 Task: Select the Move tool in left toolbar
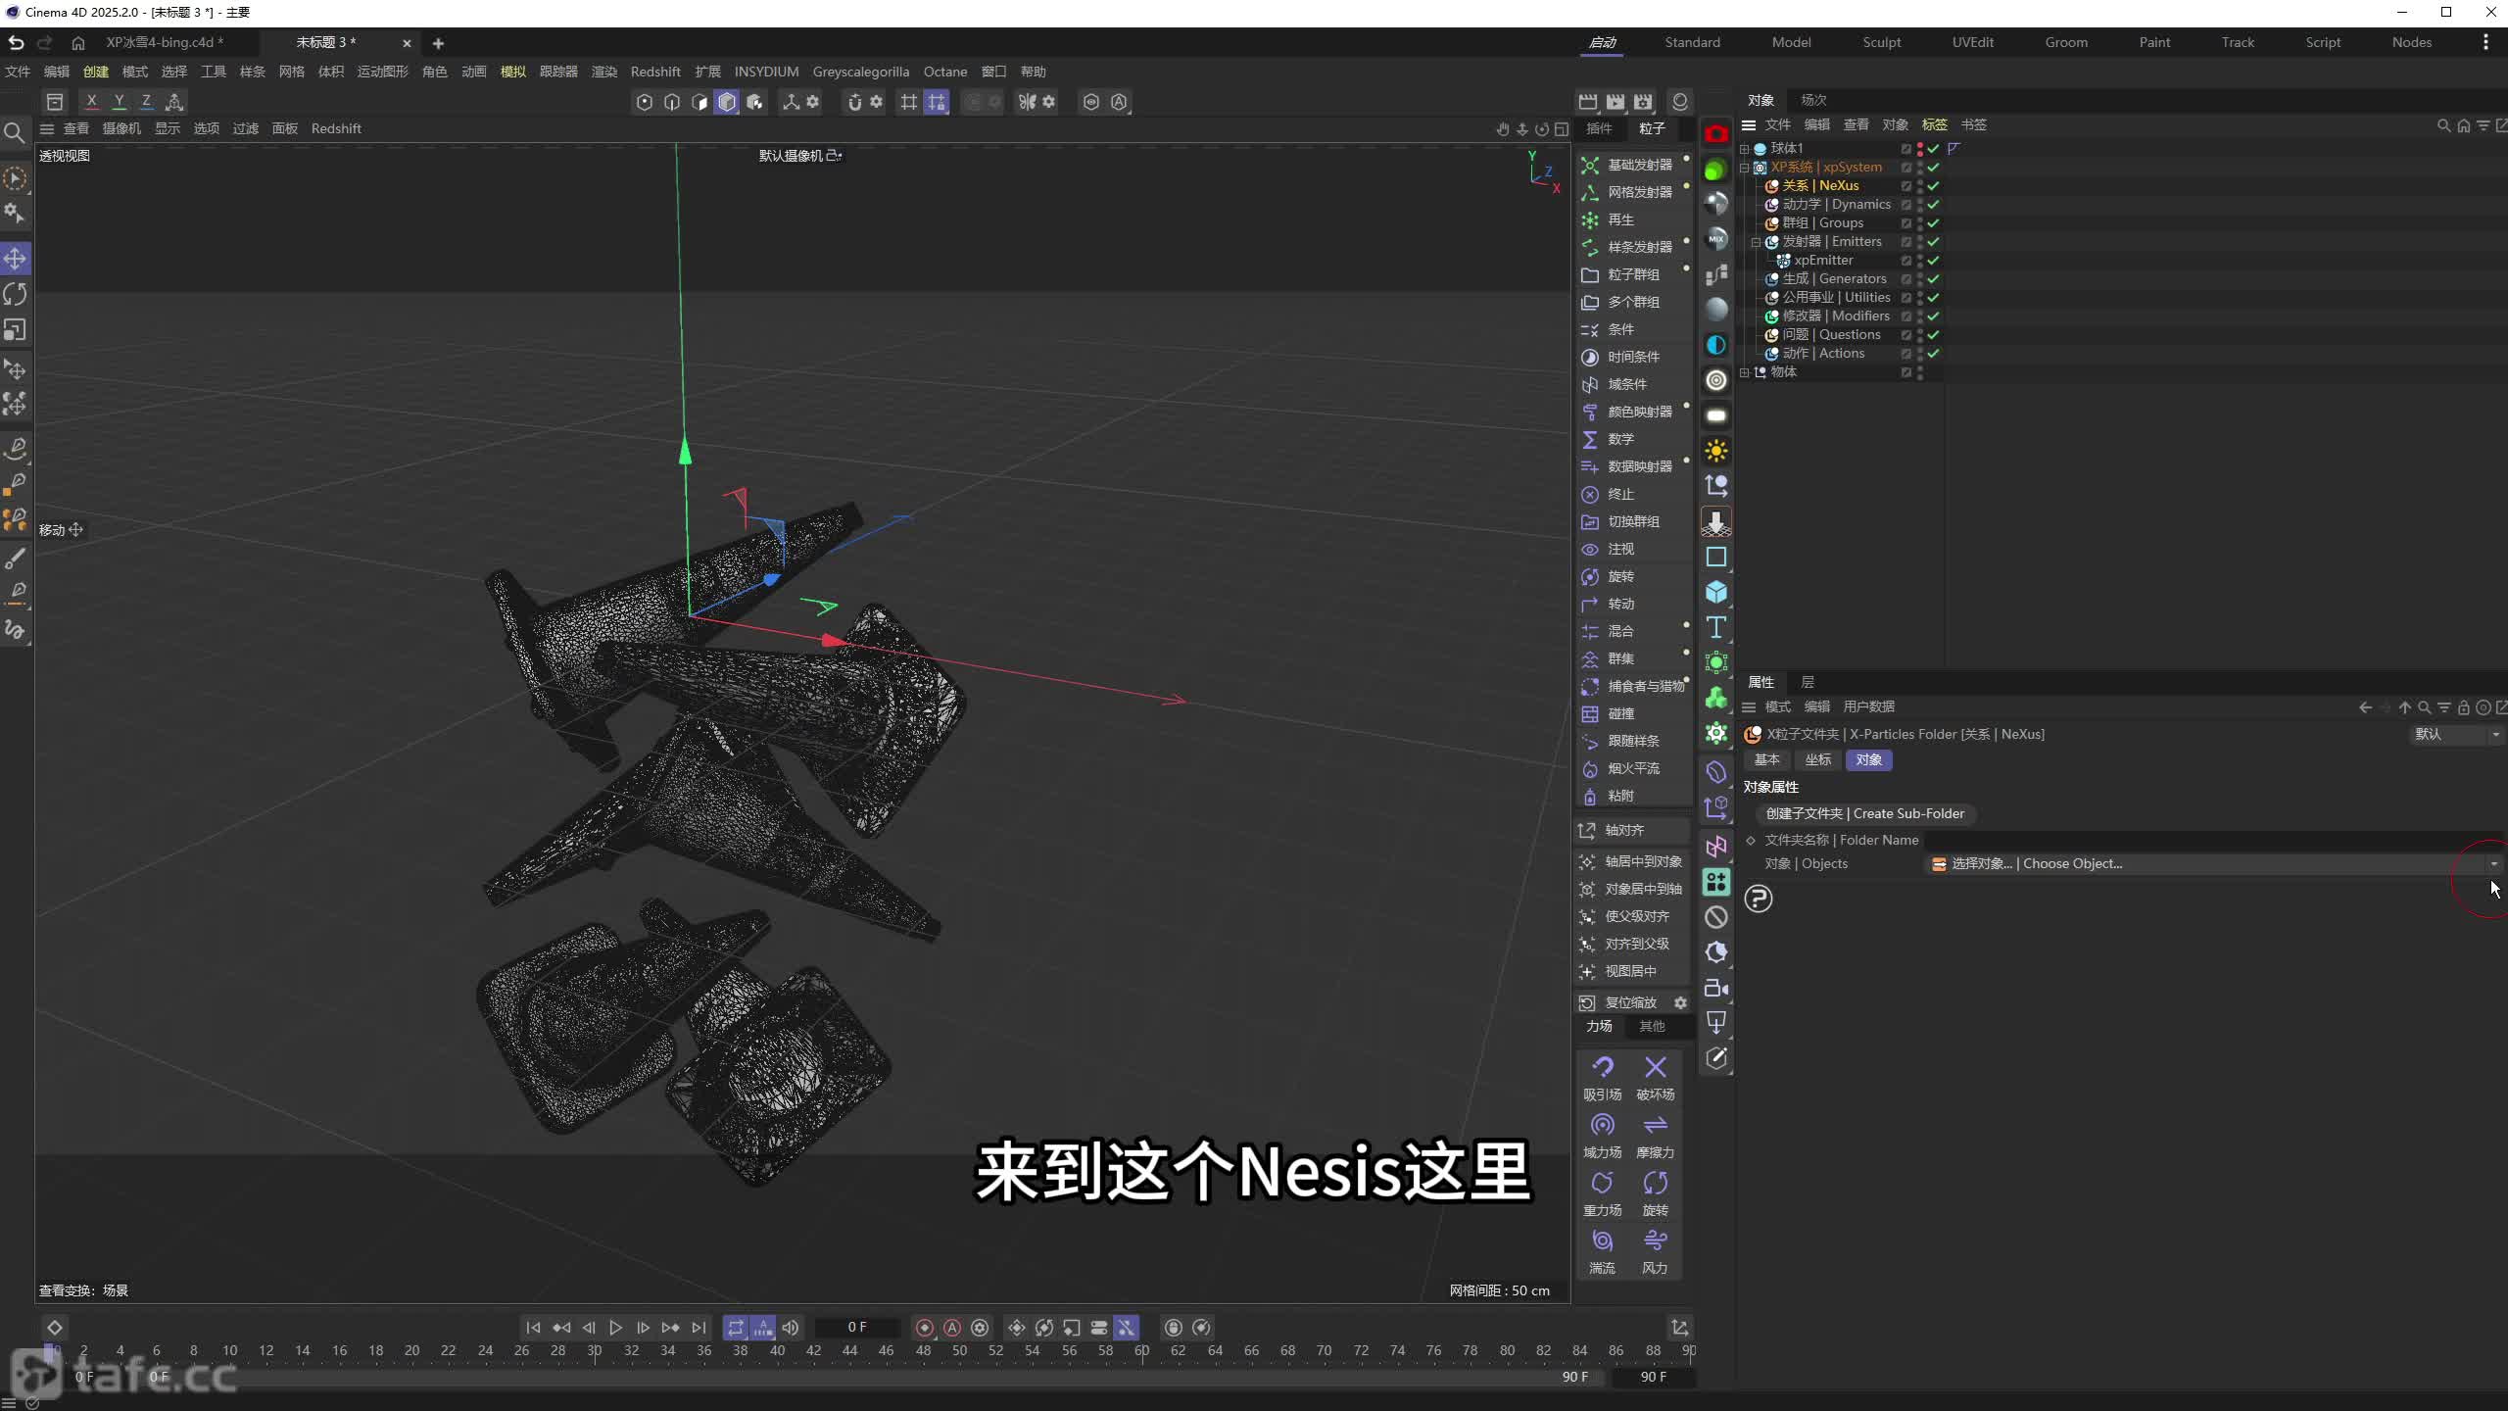pyautogui.click(x=16, y=259)
